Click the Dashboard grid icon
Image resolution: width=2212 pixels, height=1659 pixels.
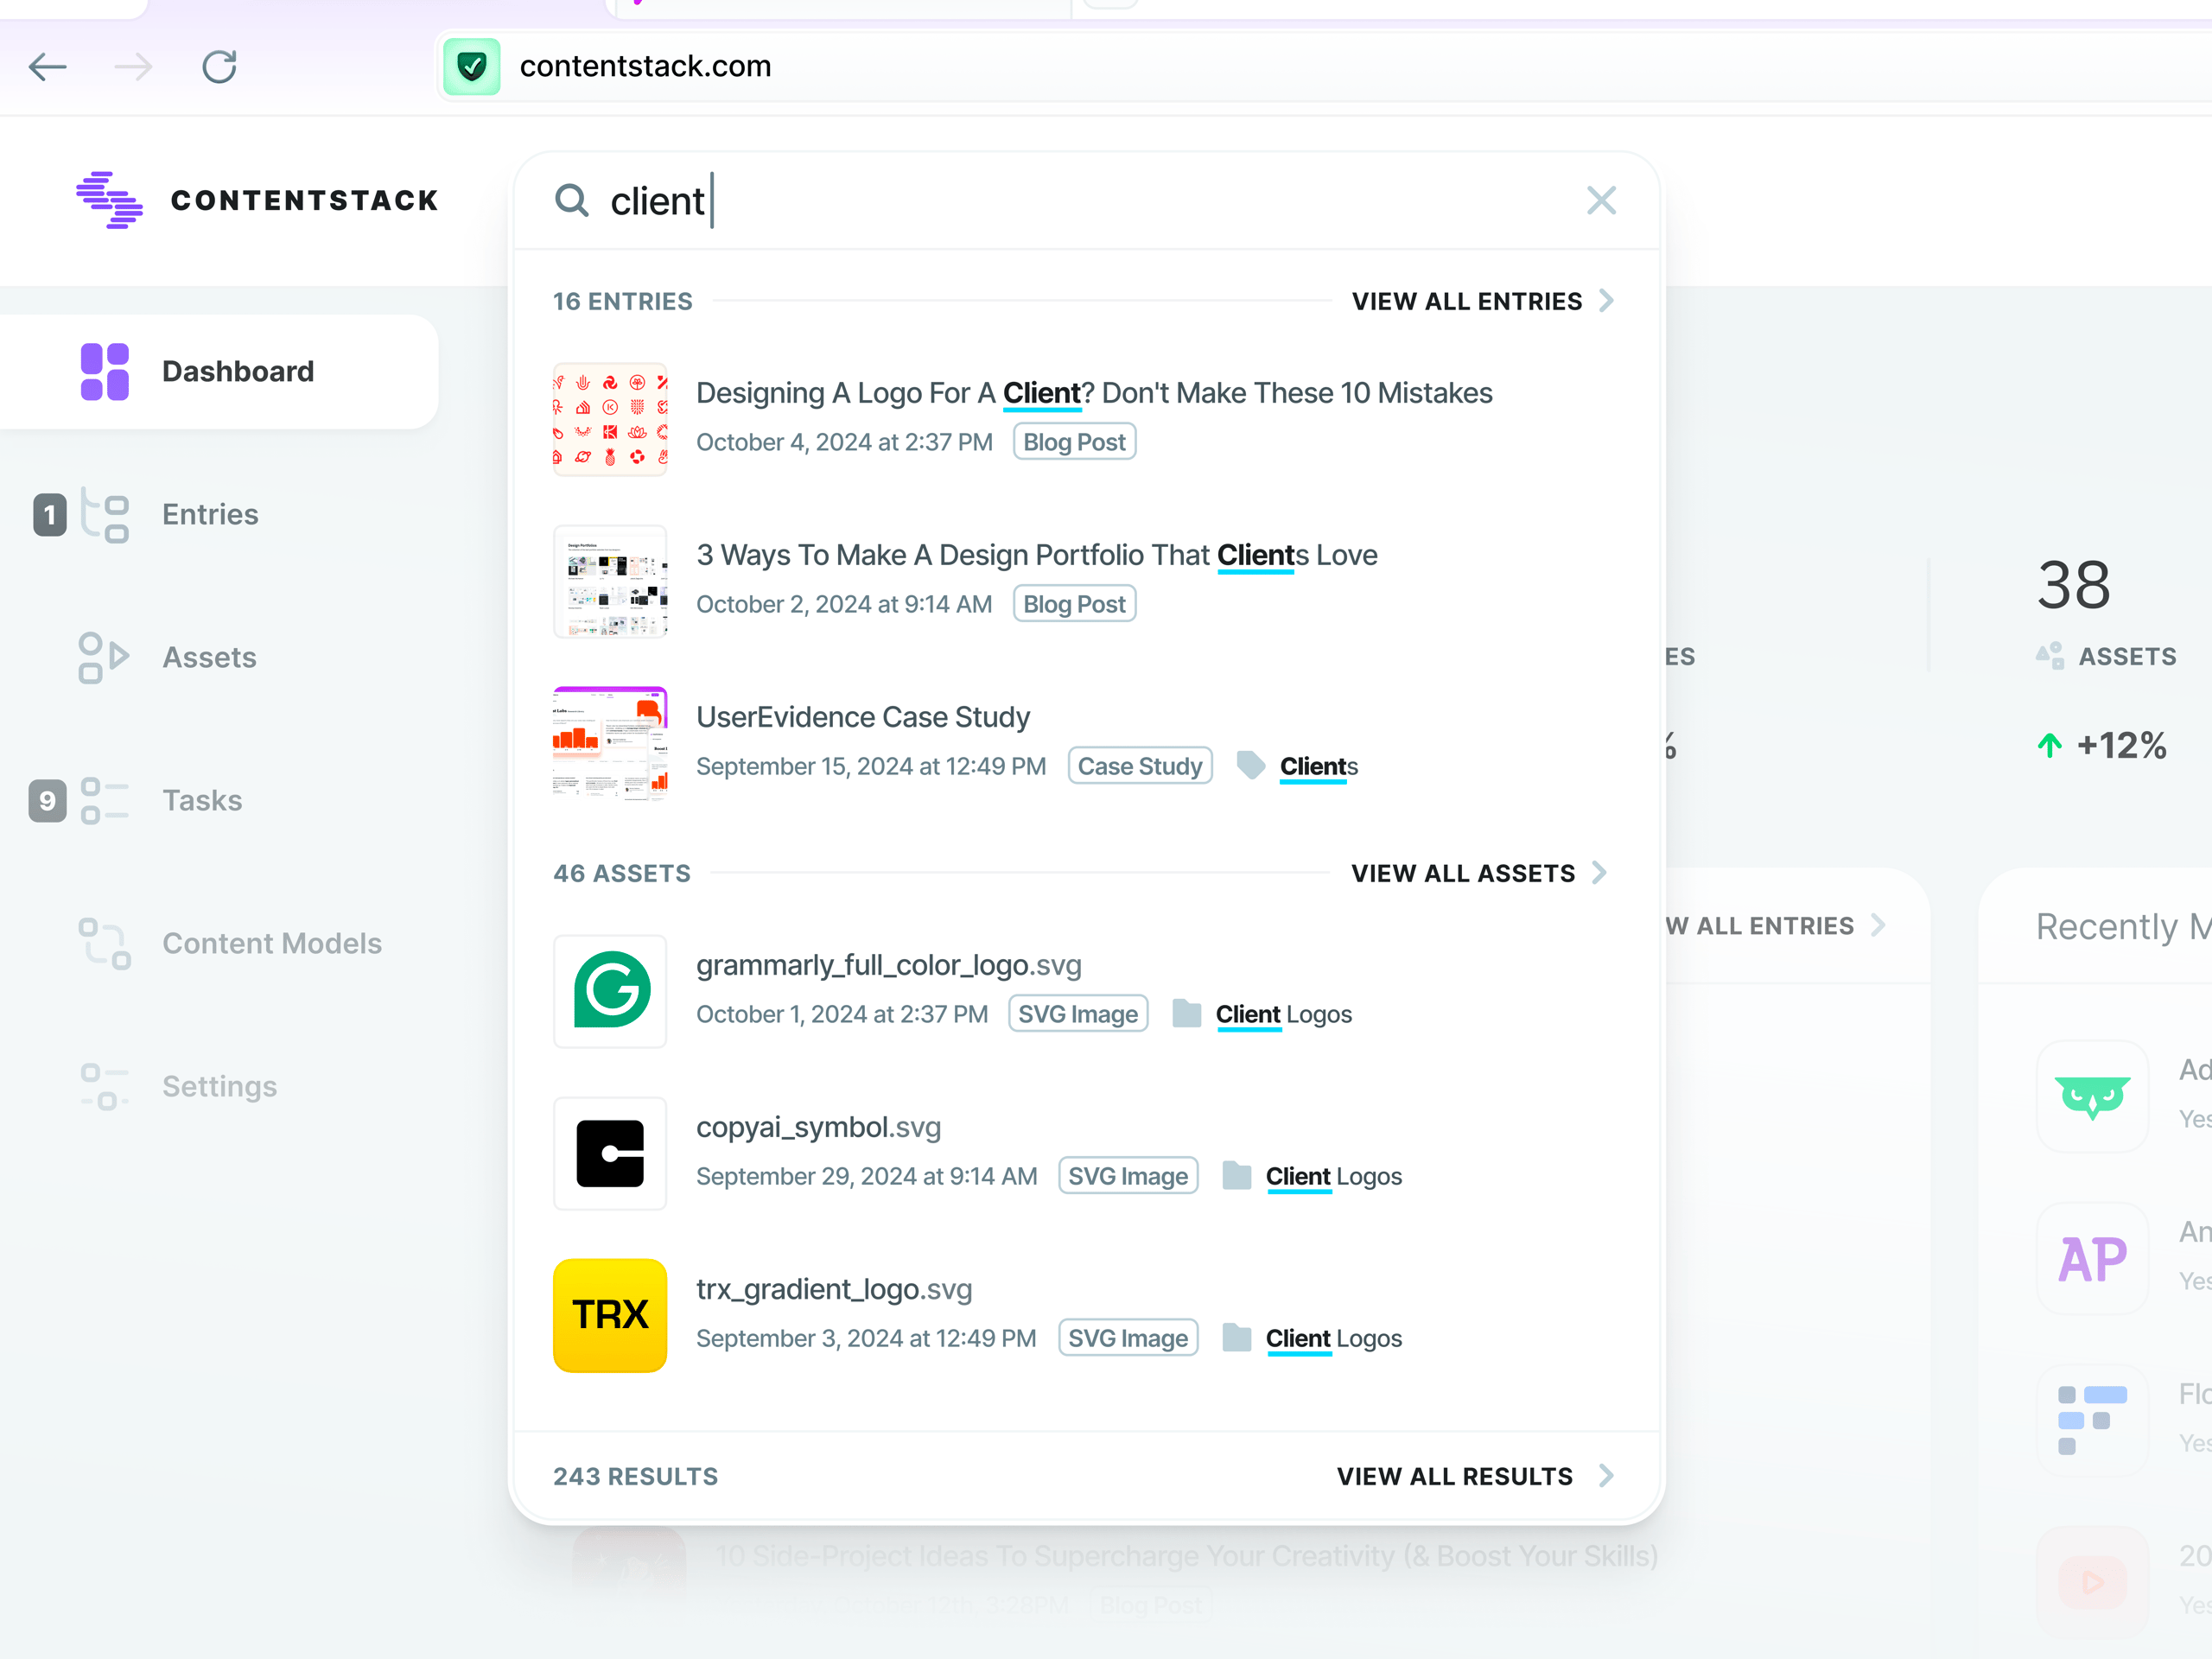(x=105, y=371)
